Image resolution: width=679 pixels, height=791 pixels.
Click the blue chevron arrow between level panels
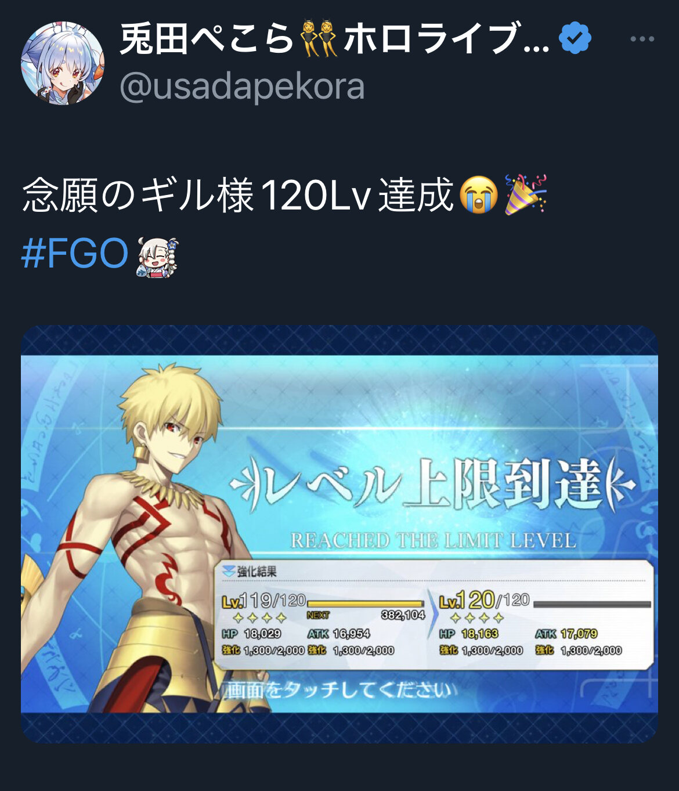click(432, 614)
